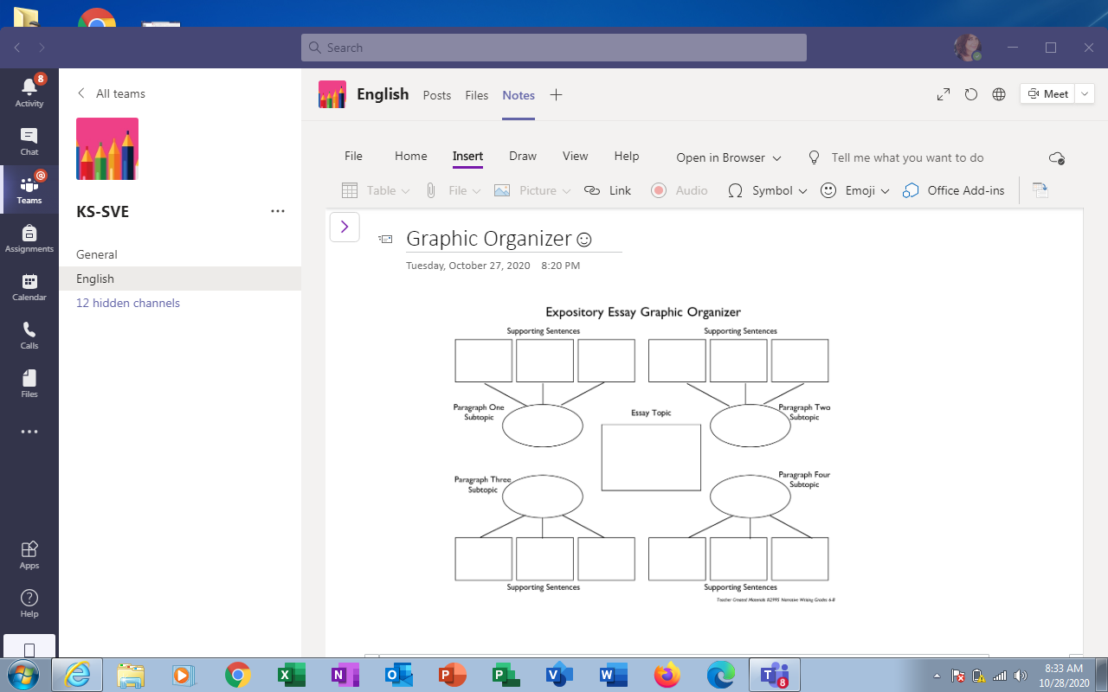Screen dimensions: 1108x692
Task: Insert a Link in the notebook
Action: [608, 190]
